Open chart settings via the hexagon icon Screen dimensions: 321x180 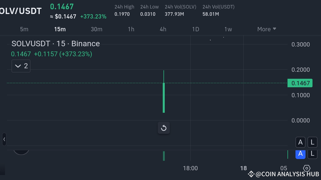[x=307, y=168]
